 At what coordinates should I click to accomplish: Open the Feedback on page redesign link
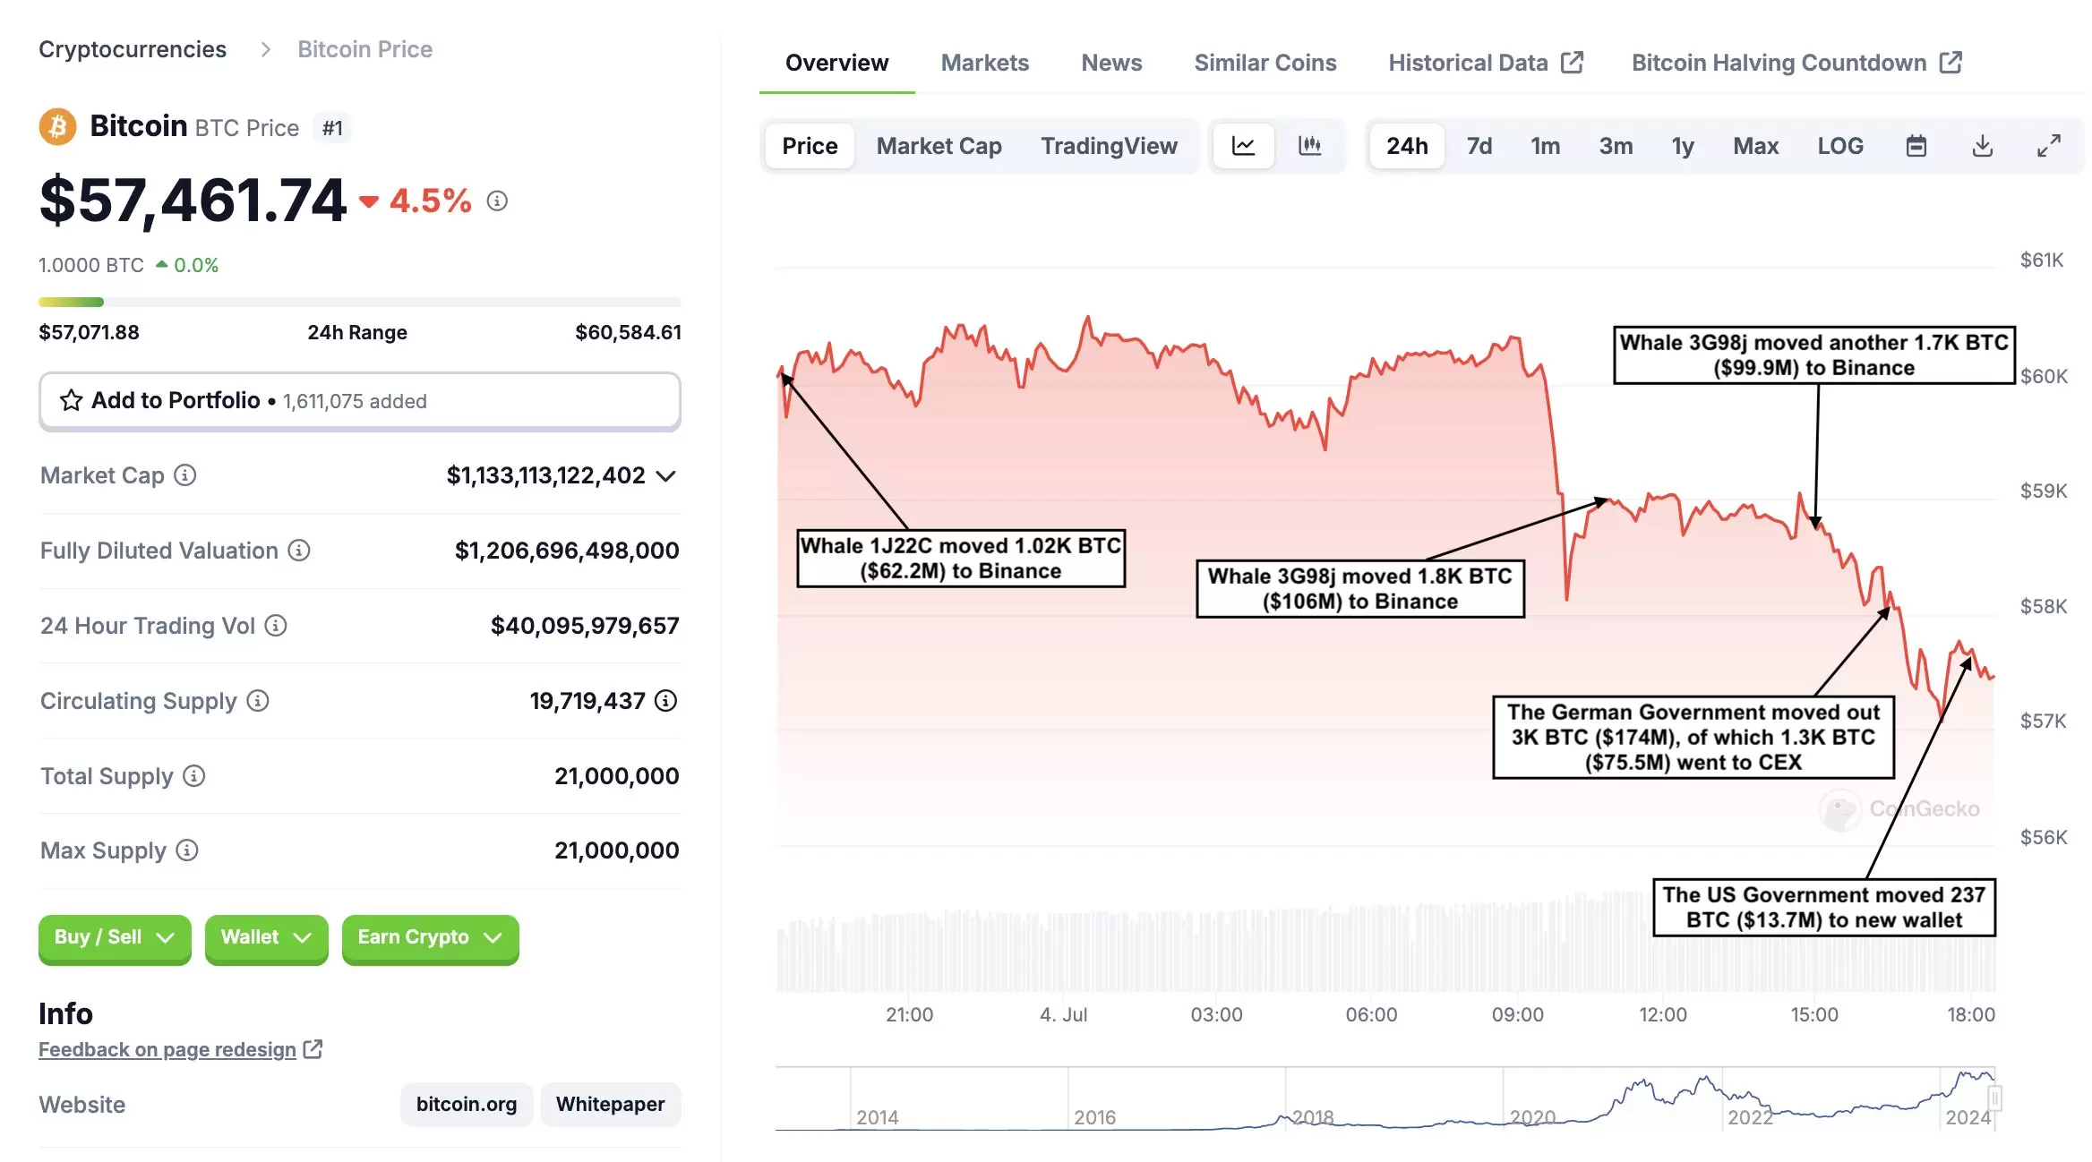coord(167,1049)
